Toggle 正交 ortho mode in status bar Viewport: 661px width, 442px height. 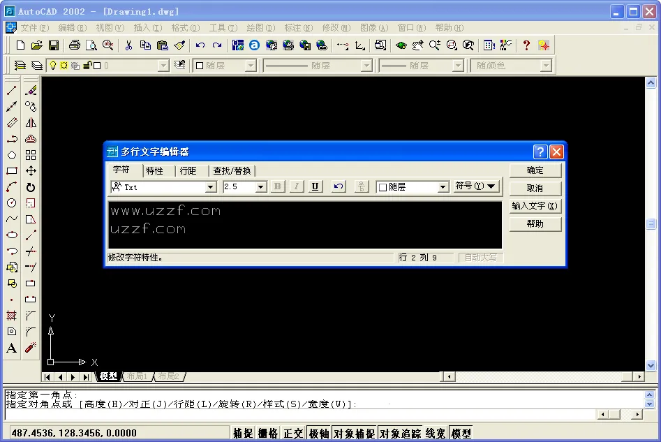tap(293, 434)
